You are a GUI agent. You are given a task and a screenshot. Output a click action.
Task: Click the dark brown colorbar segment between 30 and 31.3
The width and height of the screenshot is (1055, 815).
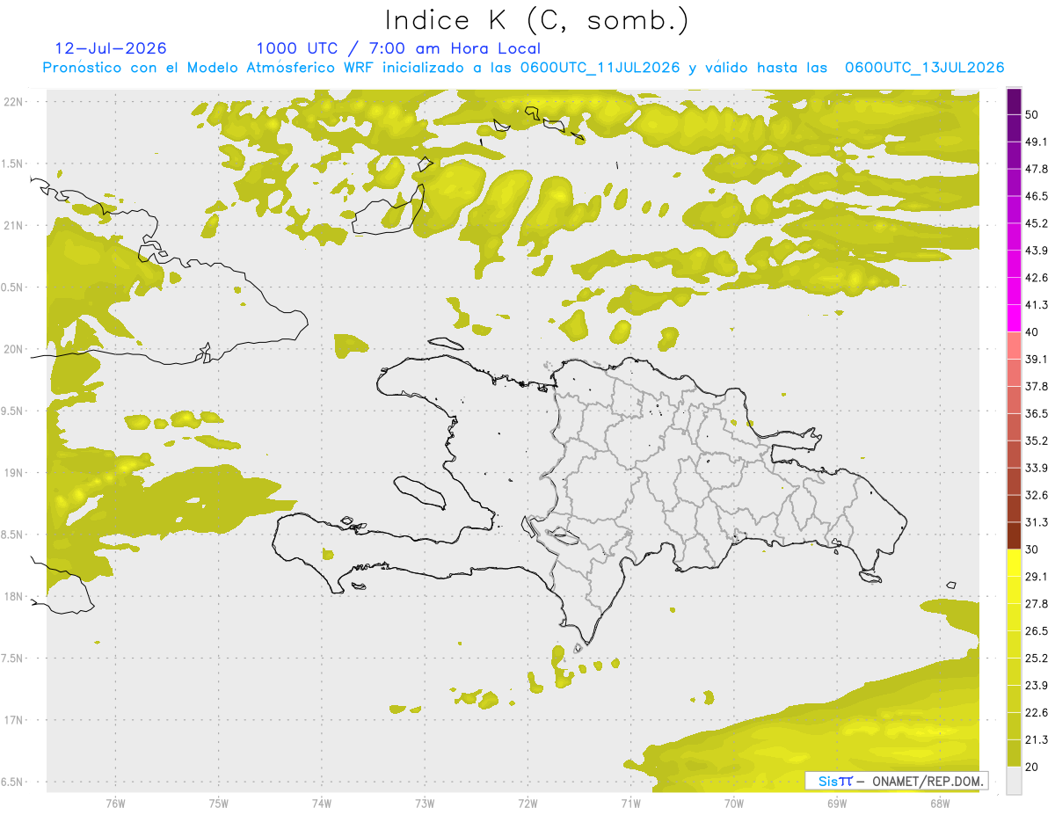coord(1014,535)
